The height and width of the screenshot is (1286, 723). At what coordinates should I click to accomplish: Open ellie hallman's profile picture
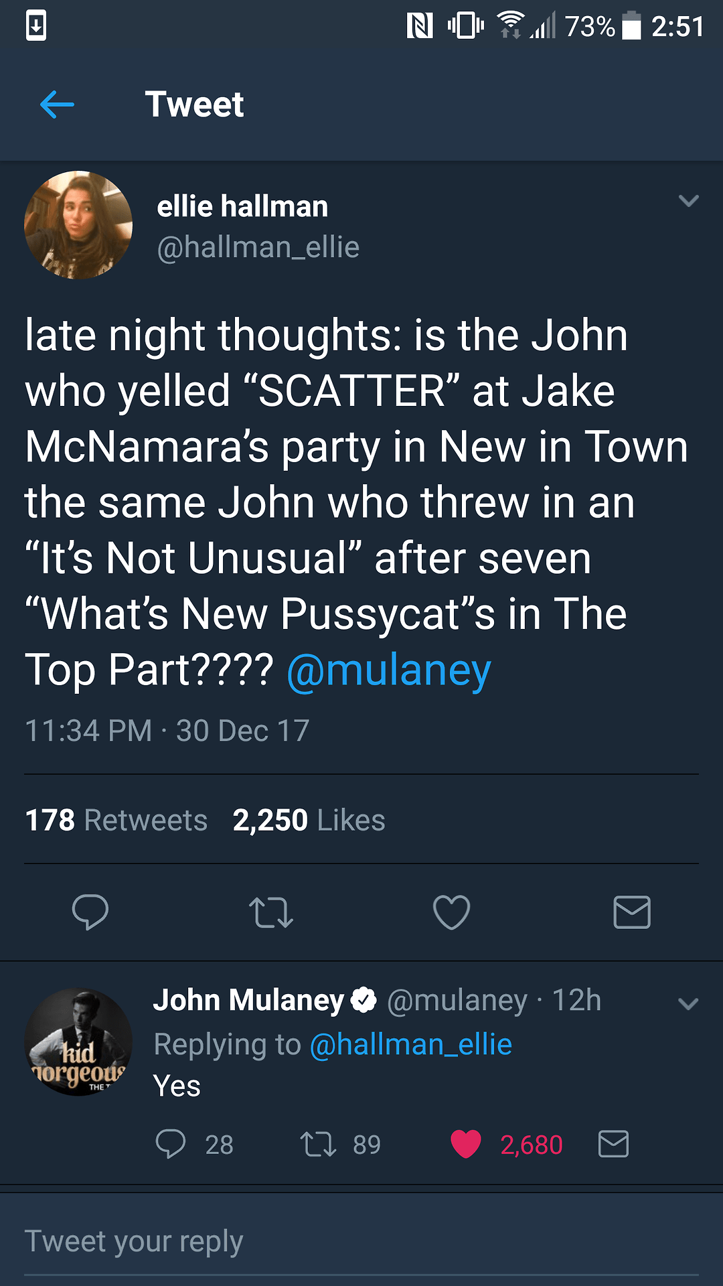[78, 225]
